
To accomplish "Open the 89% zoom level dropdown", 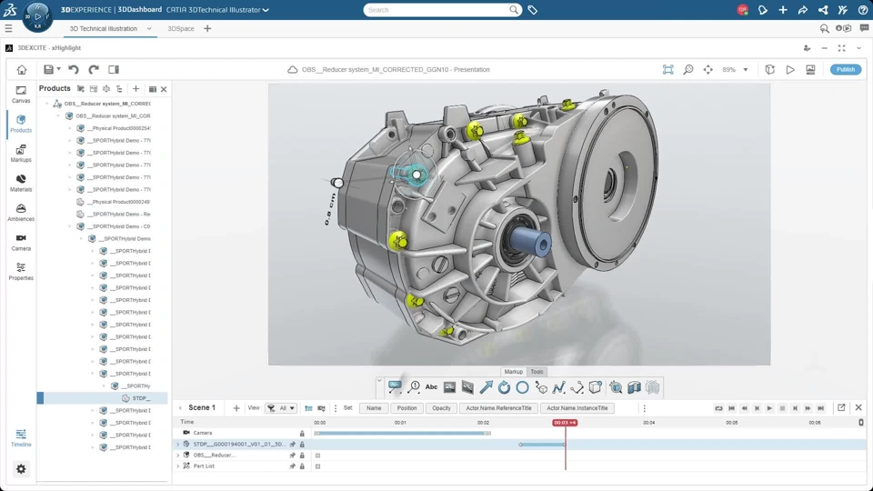I will (746, 69).
